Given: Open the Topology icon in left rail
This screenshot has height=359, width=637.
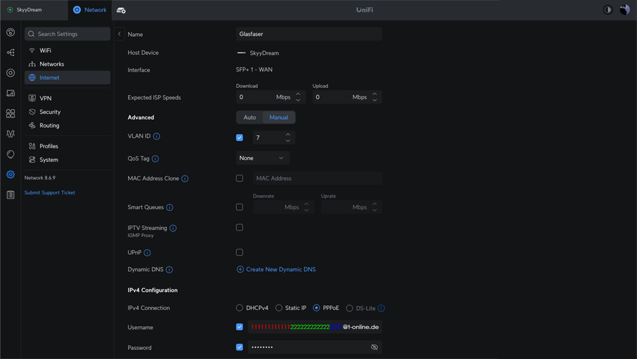Looking at the screenshot, I should click(11, 53).
